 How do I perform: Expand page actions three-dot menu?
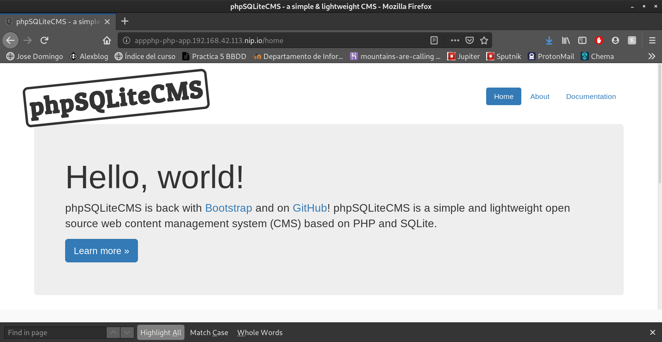(455, 40)
